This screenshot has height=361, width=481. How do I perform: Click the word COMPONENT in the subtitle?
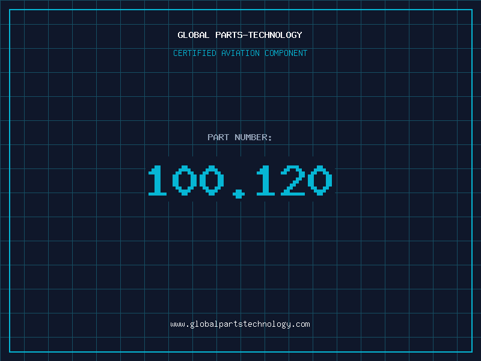[x=286, y=53]
